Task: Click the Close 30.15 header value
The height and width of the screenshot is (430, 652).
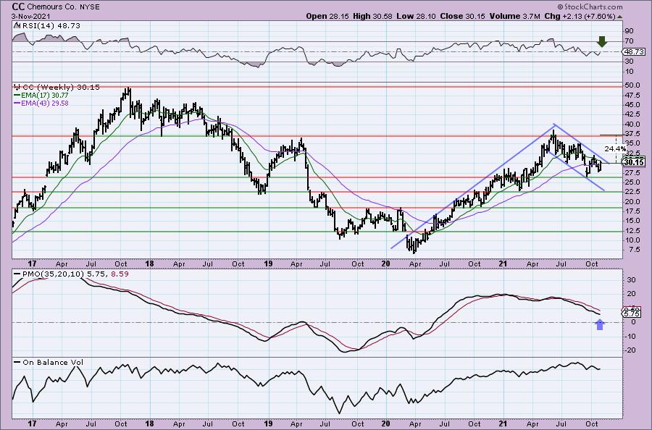Action: click(x=461, y=16)
